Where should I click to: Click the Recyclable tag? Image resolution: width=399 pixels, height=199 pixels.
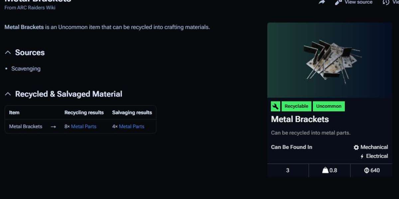pyautogui.click(x=296, y=106)
